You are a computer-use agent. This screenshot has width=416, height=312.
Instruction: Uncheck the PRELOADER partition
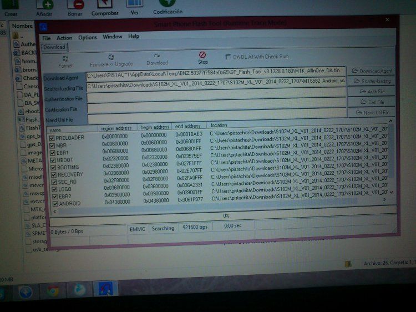pyautogui.click(x=52, y=138)
